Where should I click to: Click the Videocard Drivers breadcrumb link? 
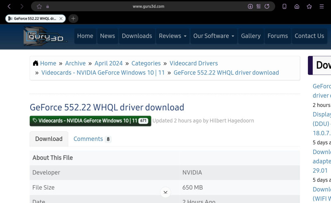click(194, 63)
